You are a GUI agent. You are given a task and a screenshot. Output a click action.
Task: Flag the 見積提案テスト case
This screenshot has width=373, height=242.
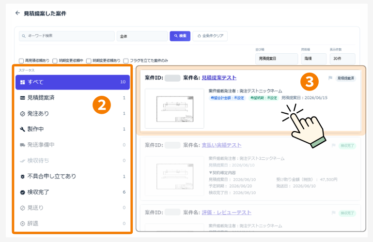pyautogui.click(x=330, y=78)
